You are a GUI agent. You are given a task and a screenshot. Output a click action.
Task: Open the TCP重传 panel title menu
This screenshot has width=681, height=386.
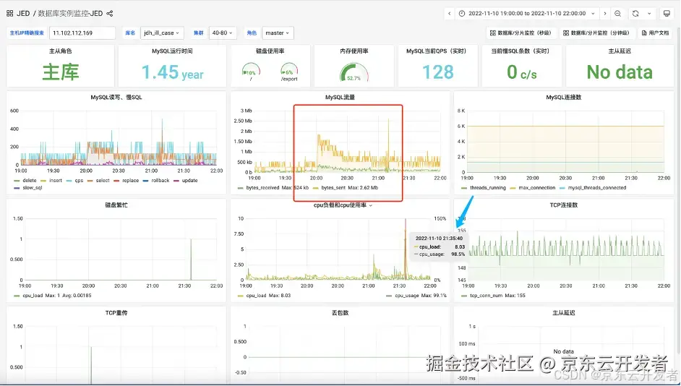point(116,312)
